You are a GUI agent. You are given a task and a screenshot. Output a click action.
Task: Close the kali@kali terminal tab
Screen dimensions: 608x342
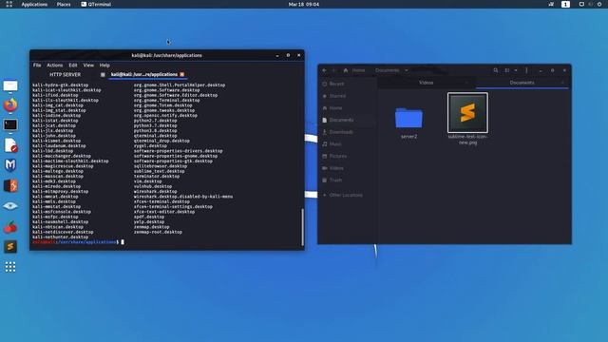point(181,74)
